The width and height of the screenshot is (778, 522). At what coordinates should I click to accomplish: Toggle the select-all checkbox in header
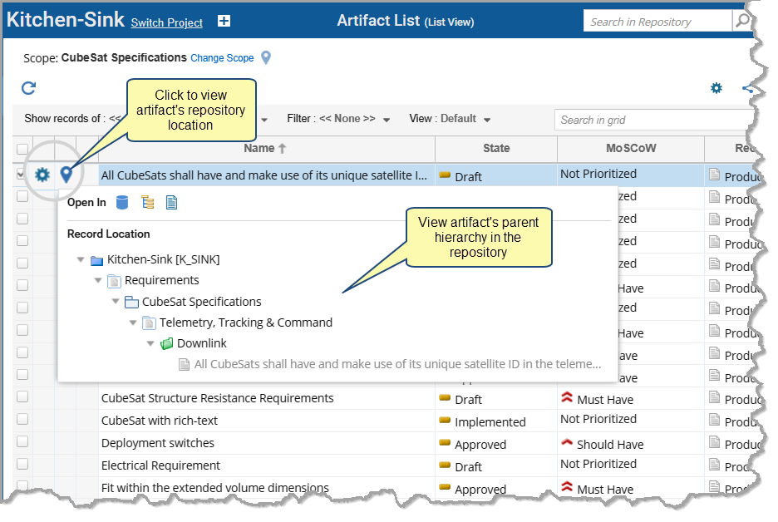coord(22,149)
